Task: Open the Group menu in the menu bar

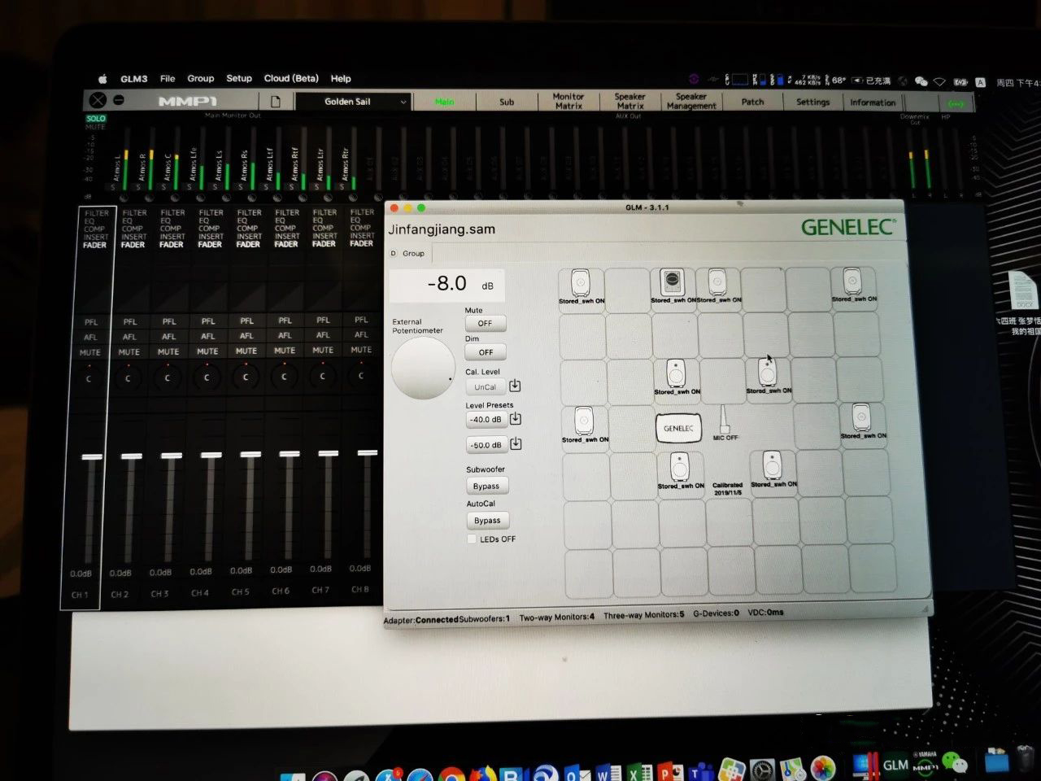Action: (201, 79)
